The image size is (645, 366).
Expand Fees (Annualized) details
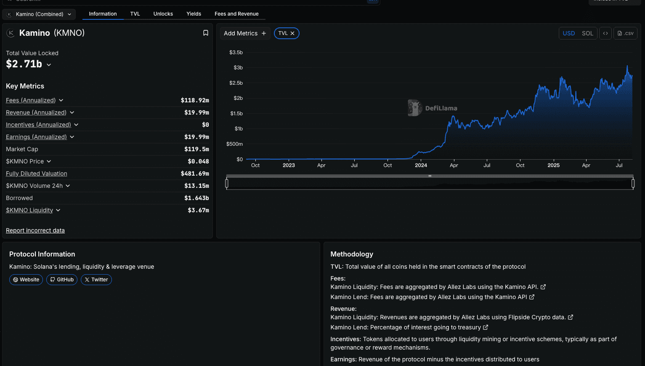(61, 100)
